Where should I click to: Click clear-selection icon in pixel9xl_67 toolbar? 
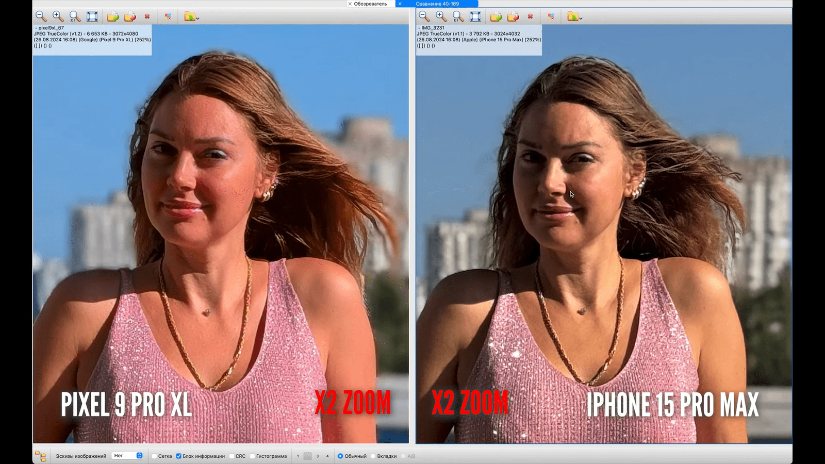click(168, 16)
